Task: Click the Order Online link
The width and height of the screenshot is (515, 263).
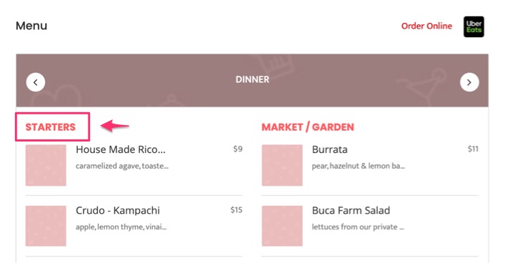Action: tap(426, 26)
